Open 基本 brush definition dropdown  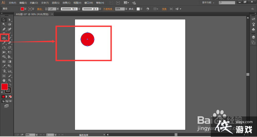click(100, 9)
